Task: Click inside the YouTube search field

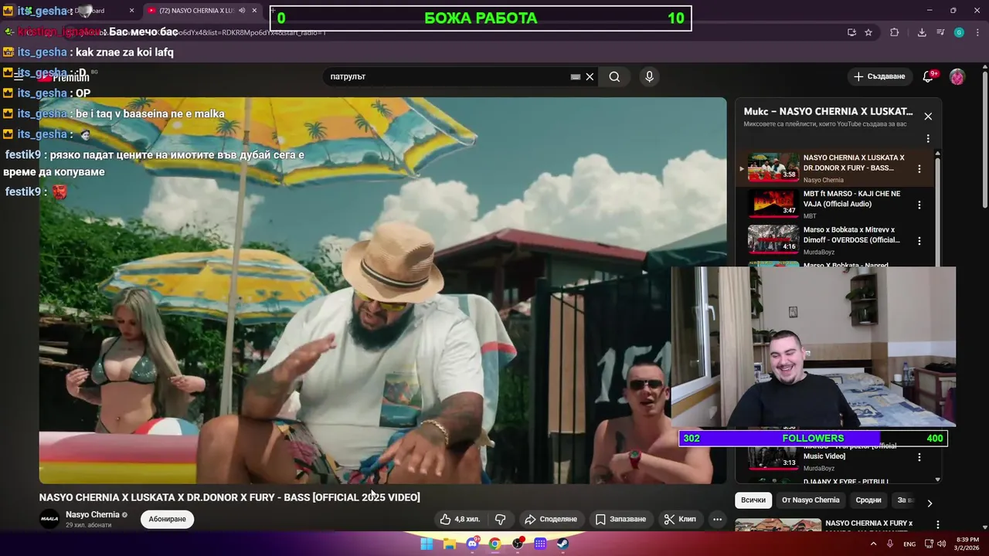Action: pyautogui.click(x=448, y=76)
